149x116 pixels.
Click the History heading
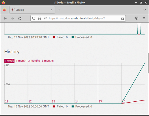click(x=12, y=52)
